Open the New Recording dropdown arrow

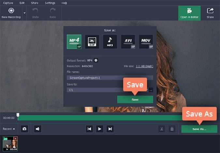pyautogui.click(x=24, y=13)
